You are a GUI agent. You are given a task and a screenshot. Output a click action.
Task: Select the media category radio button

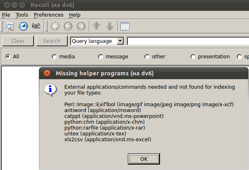click(54, 57)
